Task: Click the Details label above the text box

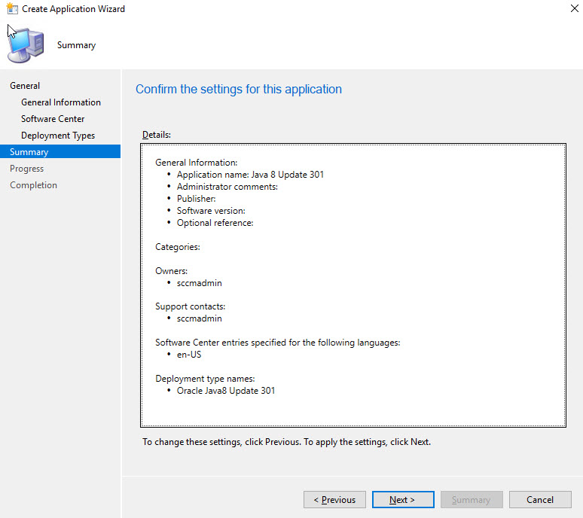Action: (x=157, y=135)
